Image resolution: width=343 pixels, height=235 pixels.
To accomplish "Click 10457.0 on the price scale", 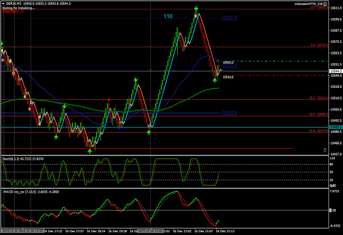I will coord(336,154).
